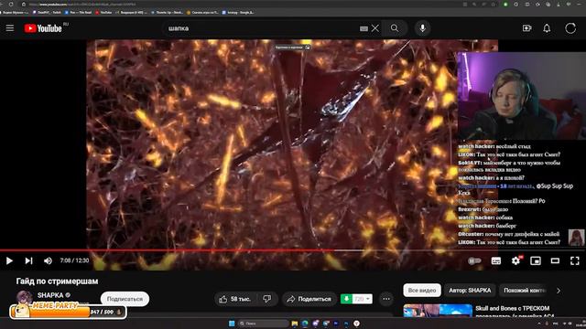Skip to the next video

point(28,260)
